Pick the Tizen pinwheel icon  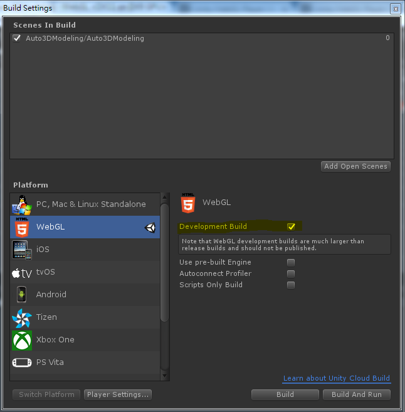point(21,317)
